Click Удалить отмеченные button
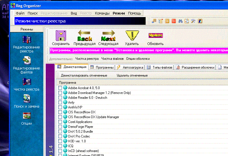This screenshot has height=156, width=228. tap(132, 75)
